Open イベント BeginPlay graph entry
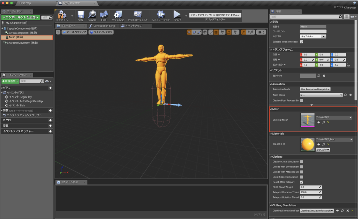This screenshot has width=358, height=219. [x=20, y=97]
